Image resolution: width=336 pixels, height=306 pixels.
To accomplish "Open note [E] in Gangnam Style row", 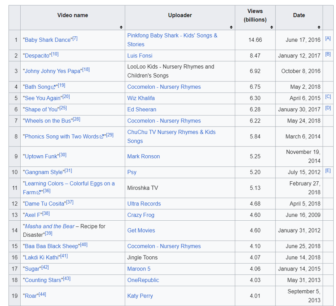I will (x=328, y=171).
